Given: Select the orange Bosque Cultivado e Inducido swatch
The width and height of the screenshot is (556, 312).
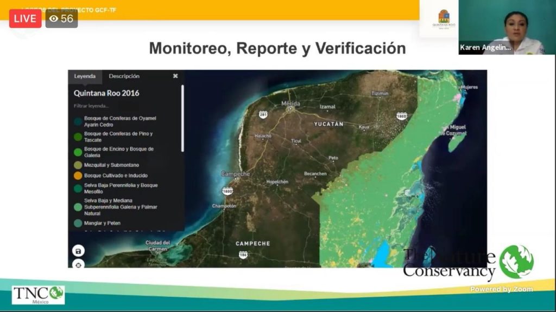Looking at the screenshot, I should pos(78,175).
